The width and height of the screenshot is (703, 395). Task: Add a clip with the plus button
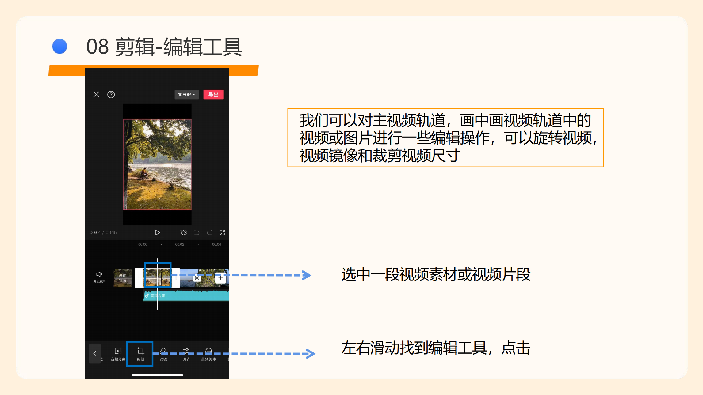coord(221,278)
